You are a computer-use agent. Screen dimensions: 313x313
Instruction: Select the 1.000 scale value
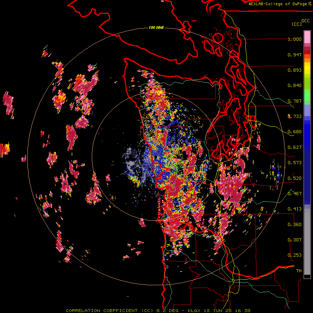tap(295, 39)
